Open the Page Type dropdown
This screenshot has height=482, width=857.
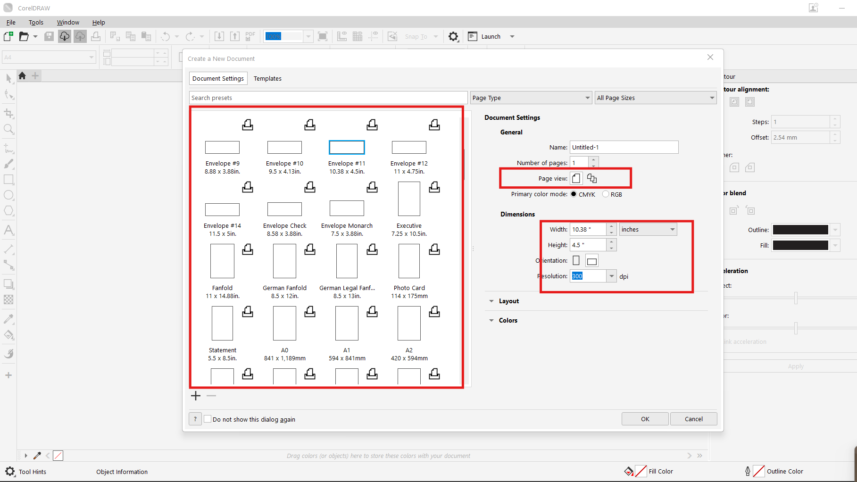point(531,98)
